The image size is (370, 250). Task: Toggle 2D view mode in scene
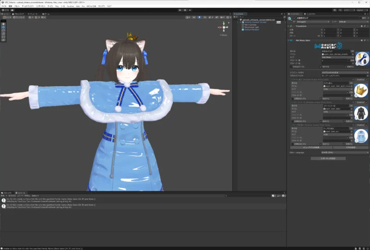point(194,17)
